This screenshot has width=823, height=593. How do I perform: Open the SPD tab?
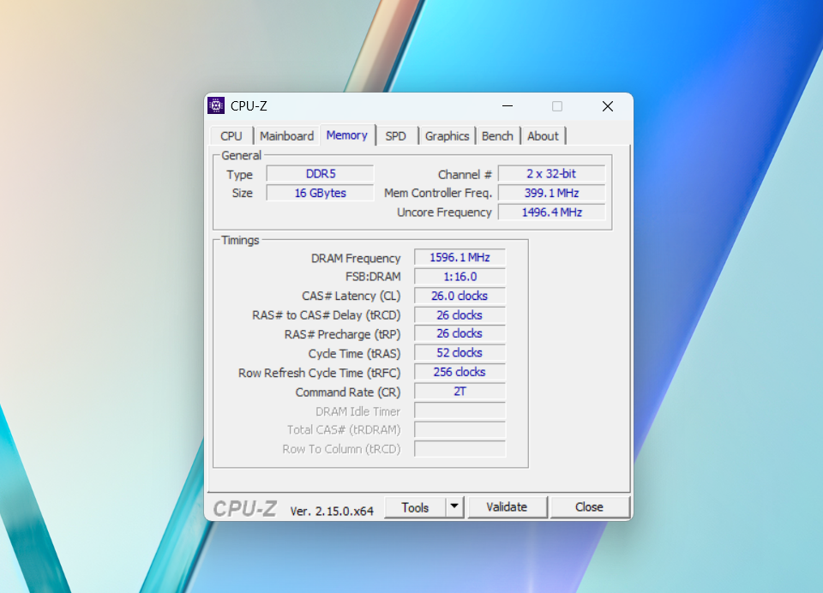(x=396, y=136)
